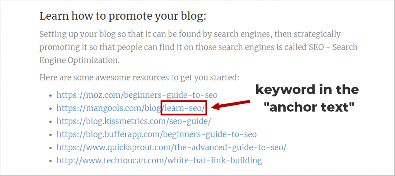Click the "Here are some awesome resources" sentence
Screen dimensions: 395x176
[139, 77]
